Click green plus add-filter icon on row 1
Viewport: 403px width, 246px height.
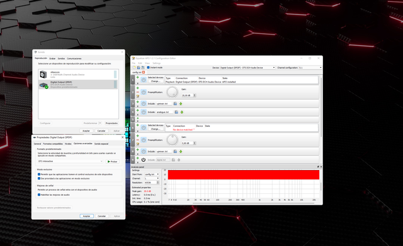(x=137, y=77)
